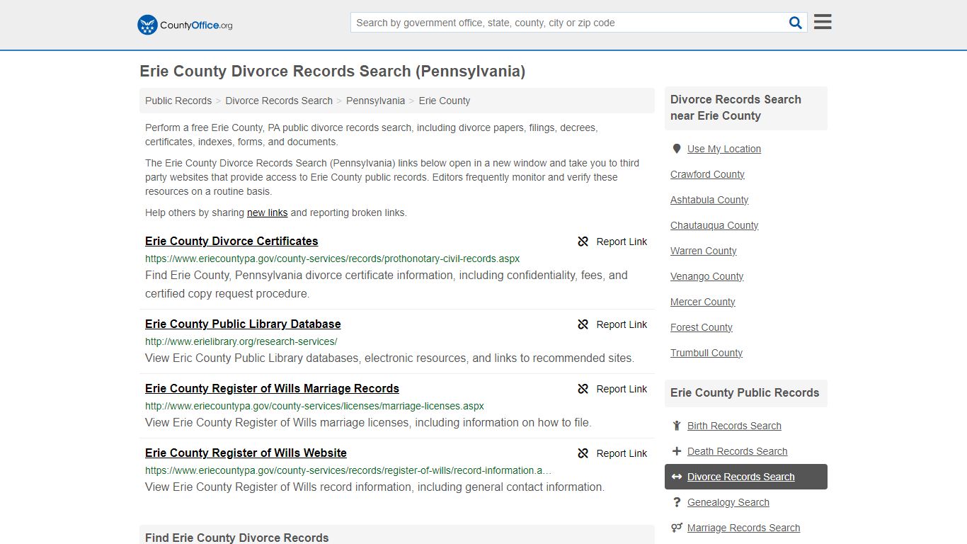Open Ashtabula County link
Image resolution: width=967 pixels, height=544 pixels.
(709, 200)
